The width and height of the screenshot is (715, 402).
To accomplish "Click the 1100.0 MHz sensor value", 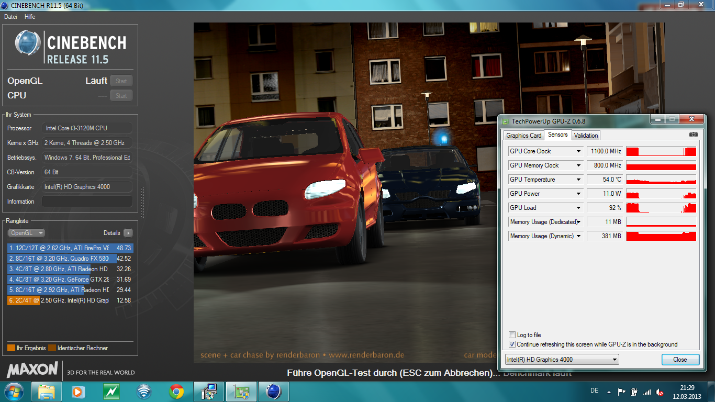I will (x=605, y=151).
